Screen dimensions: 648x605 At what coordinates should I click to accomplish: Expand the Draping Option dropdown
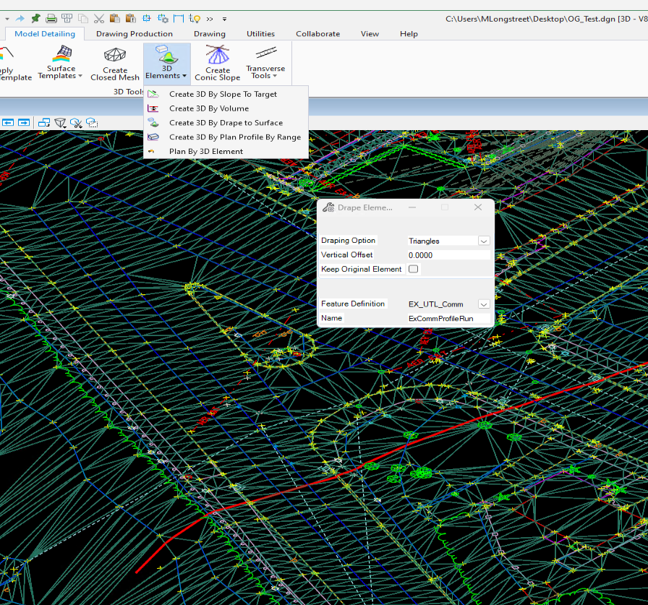click(x=484, y=241)
